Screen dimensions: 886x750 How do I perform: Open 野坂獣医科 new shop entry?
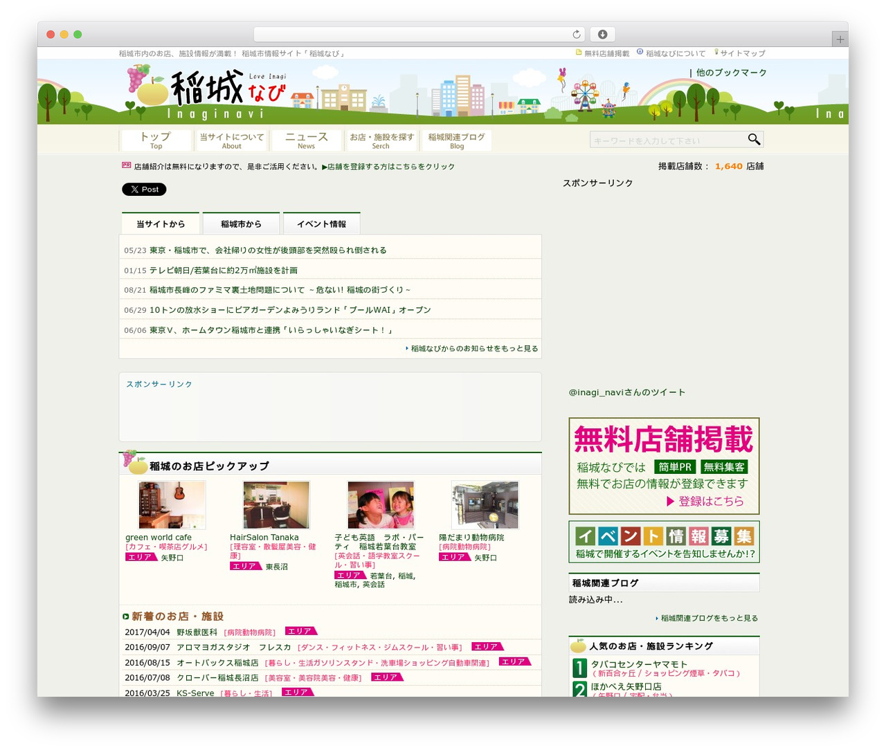[x=197, y=632]
